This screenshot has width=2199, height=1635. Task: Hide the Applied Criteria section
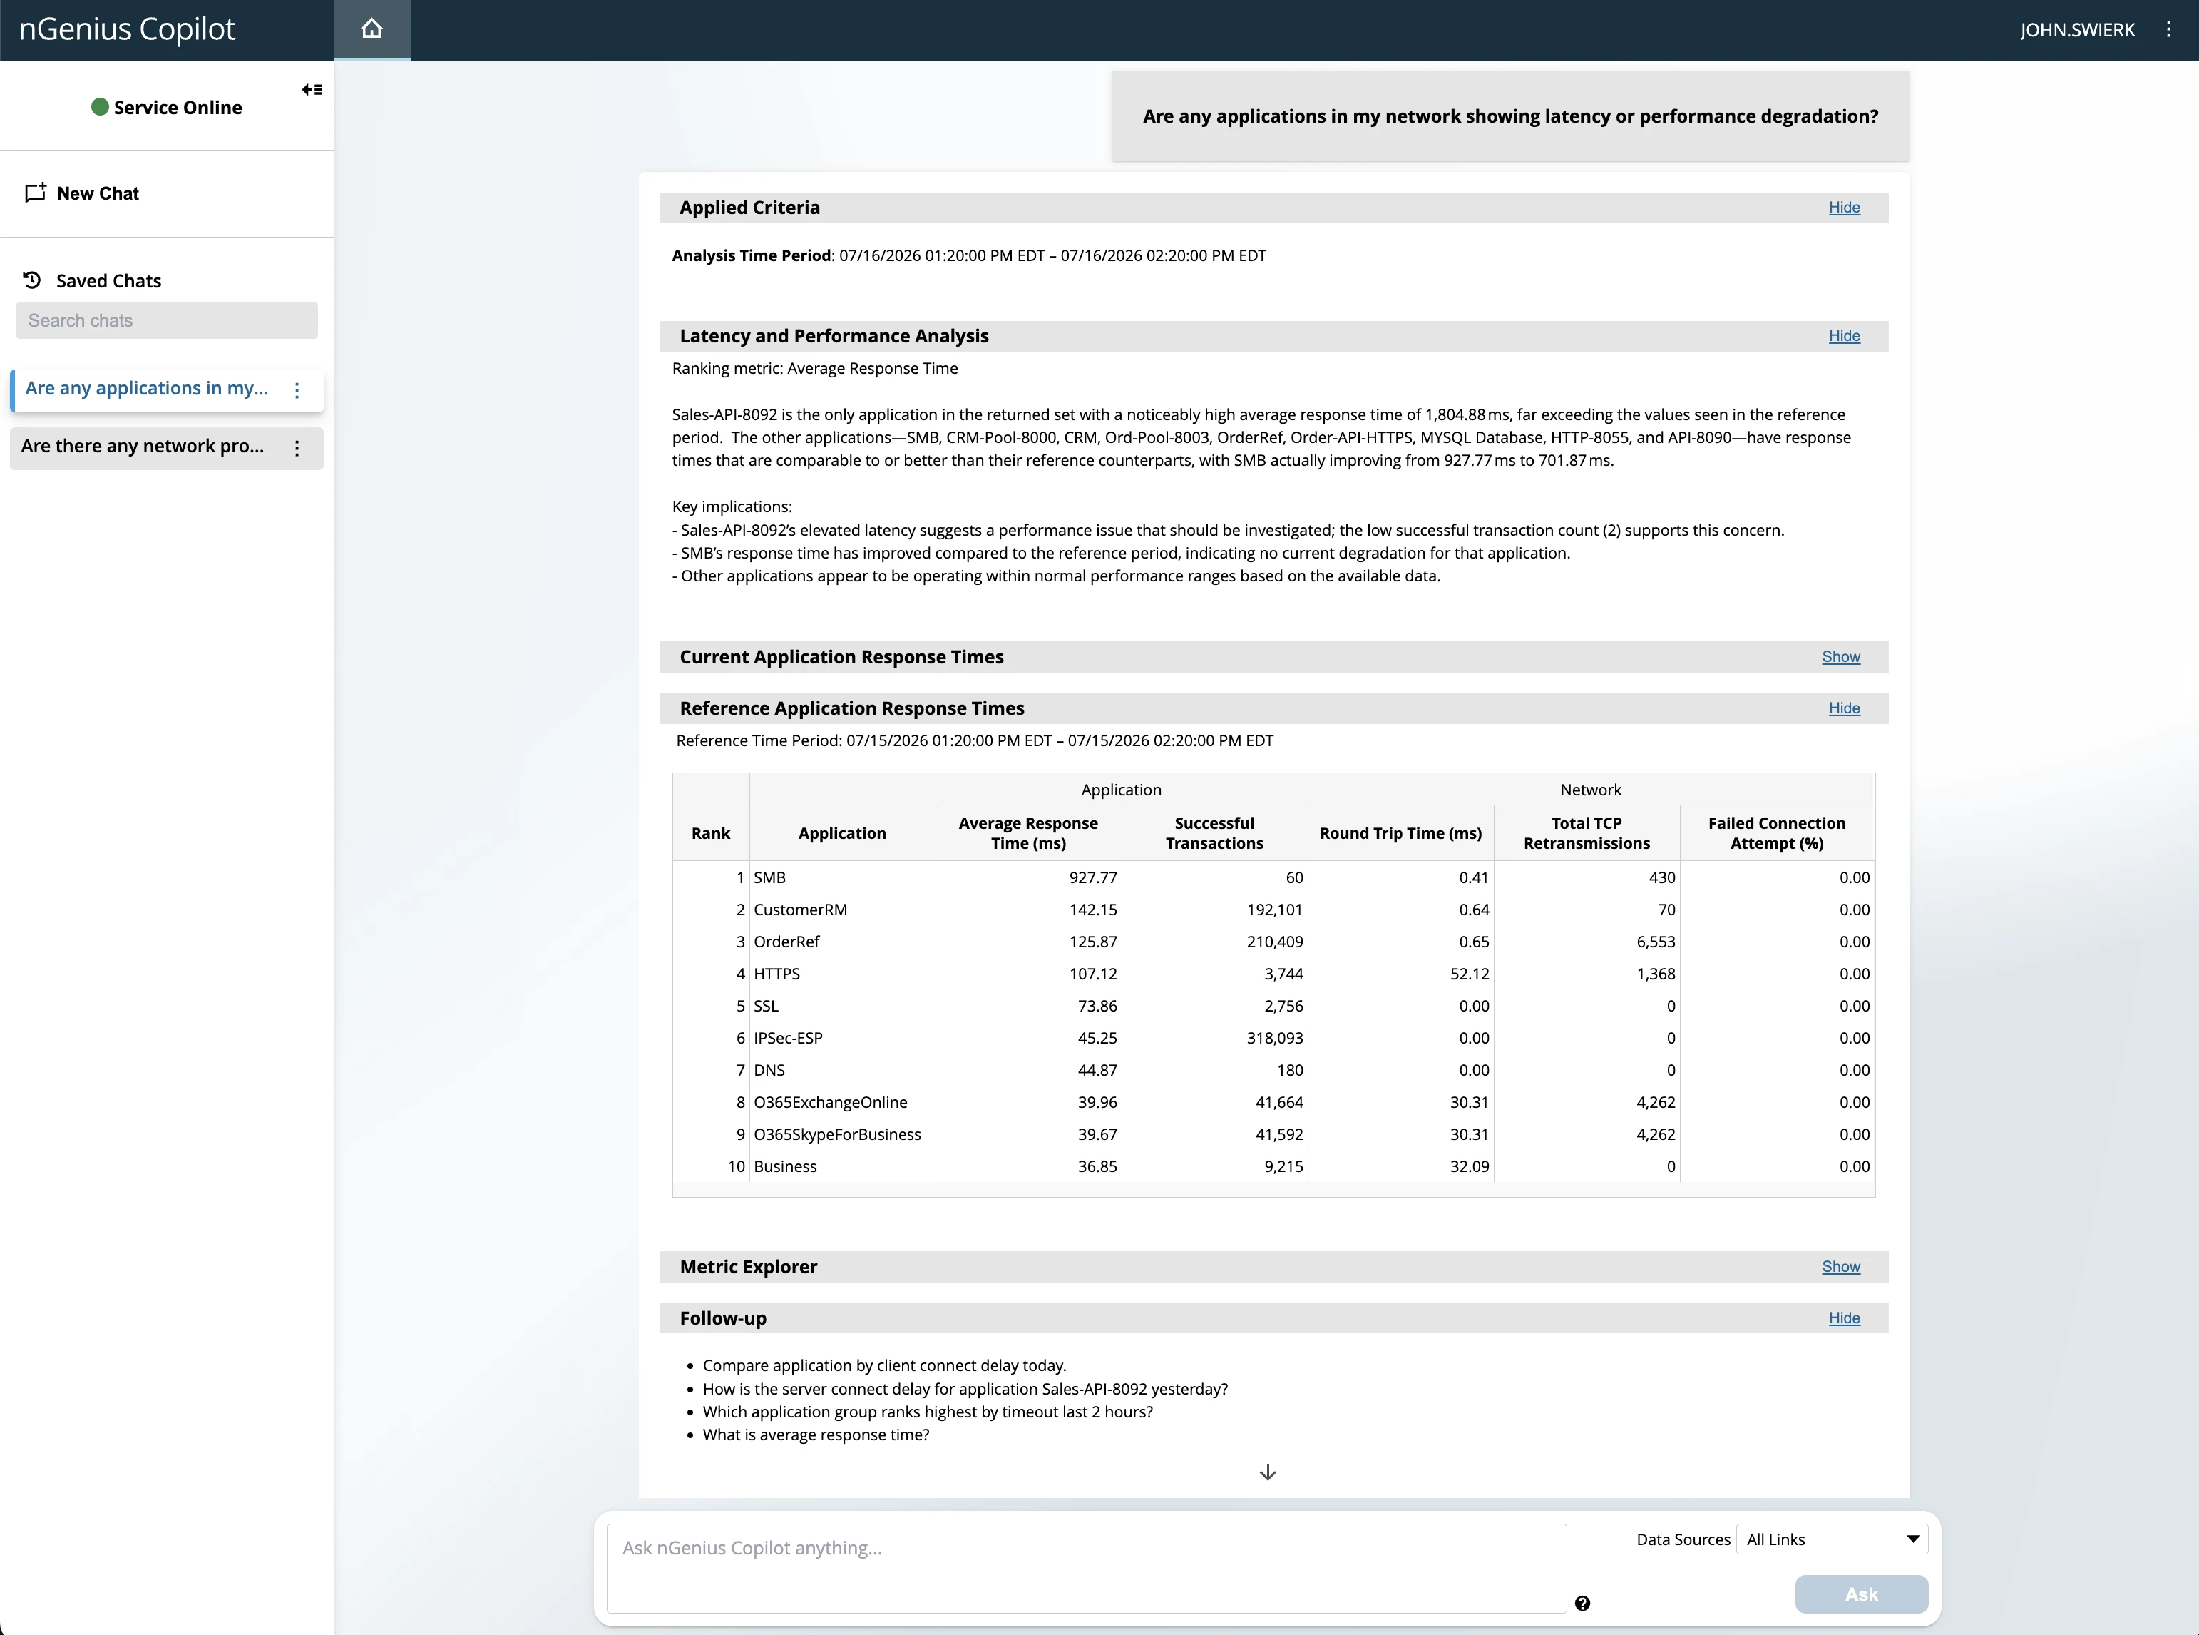[1844, 208]
